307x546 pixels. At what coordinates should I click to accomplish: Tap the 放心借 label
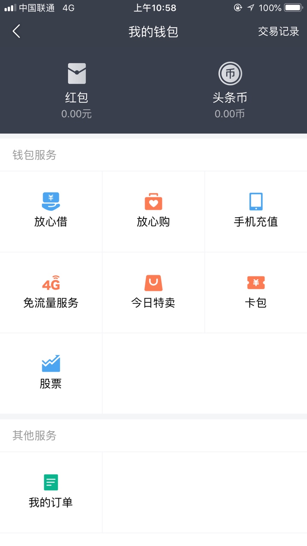51,222
